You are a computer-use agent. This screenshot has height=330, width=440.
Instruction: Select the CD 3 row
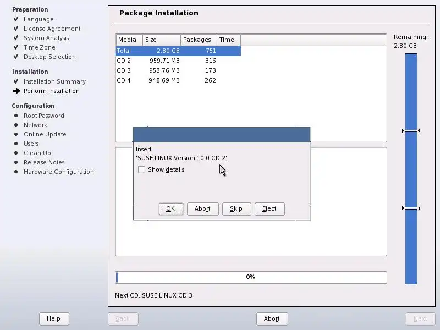point(178,70)
